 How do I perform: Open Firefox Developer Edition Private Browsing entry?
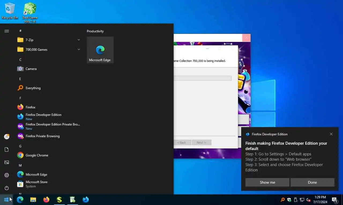click(x=49, y=127)
